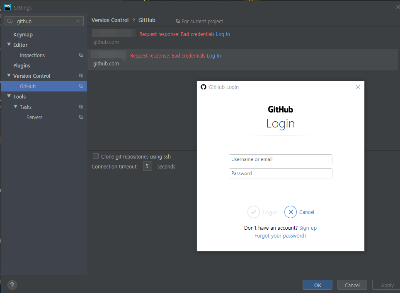Click the Cancel text in GitHub dialog
This screenshot has width=400, height=293.
pyautogui.click(x=307, y=212)
